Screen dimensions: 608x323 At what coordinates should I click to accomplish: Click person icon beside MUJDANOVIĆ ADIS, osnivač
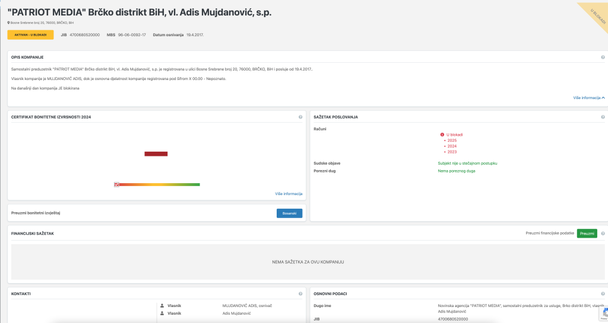tap(162, 306)
